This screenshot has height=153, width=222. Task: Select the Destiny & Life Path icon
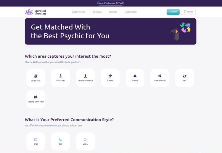(x=36, y=97)
